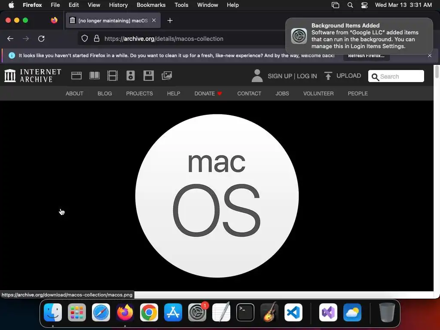
Task: Open the File menu
Action: point(55,5)
